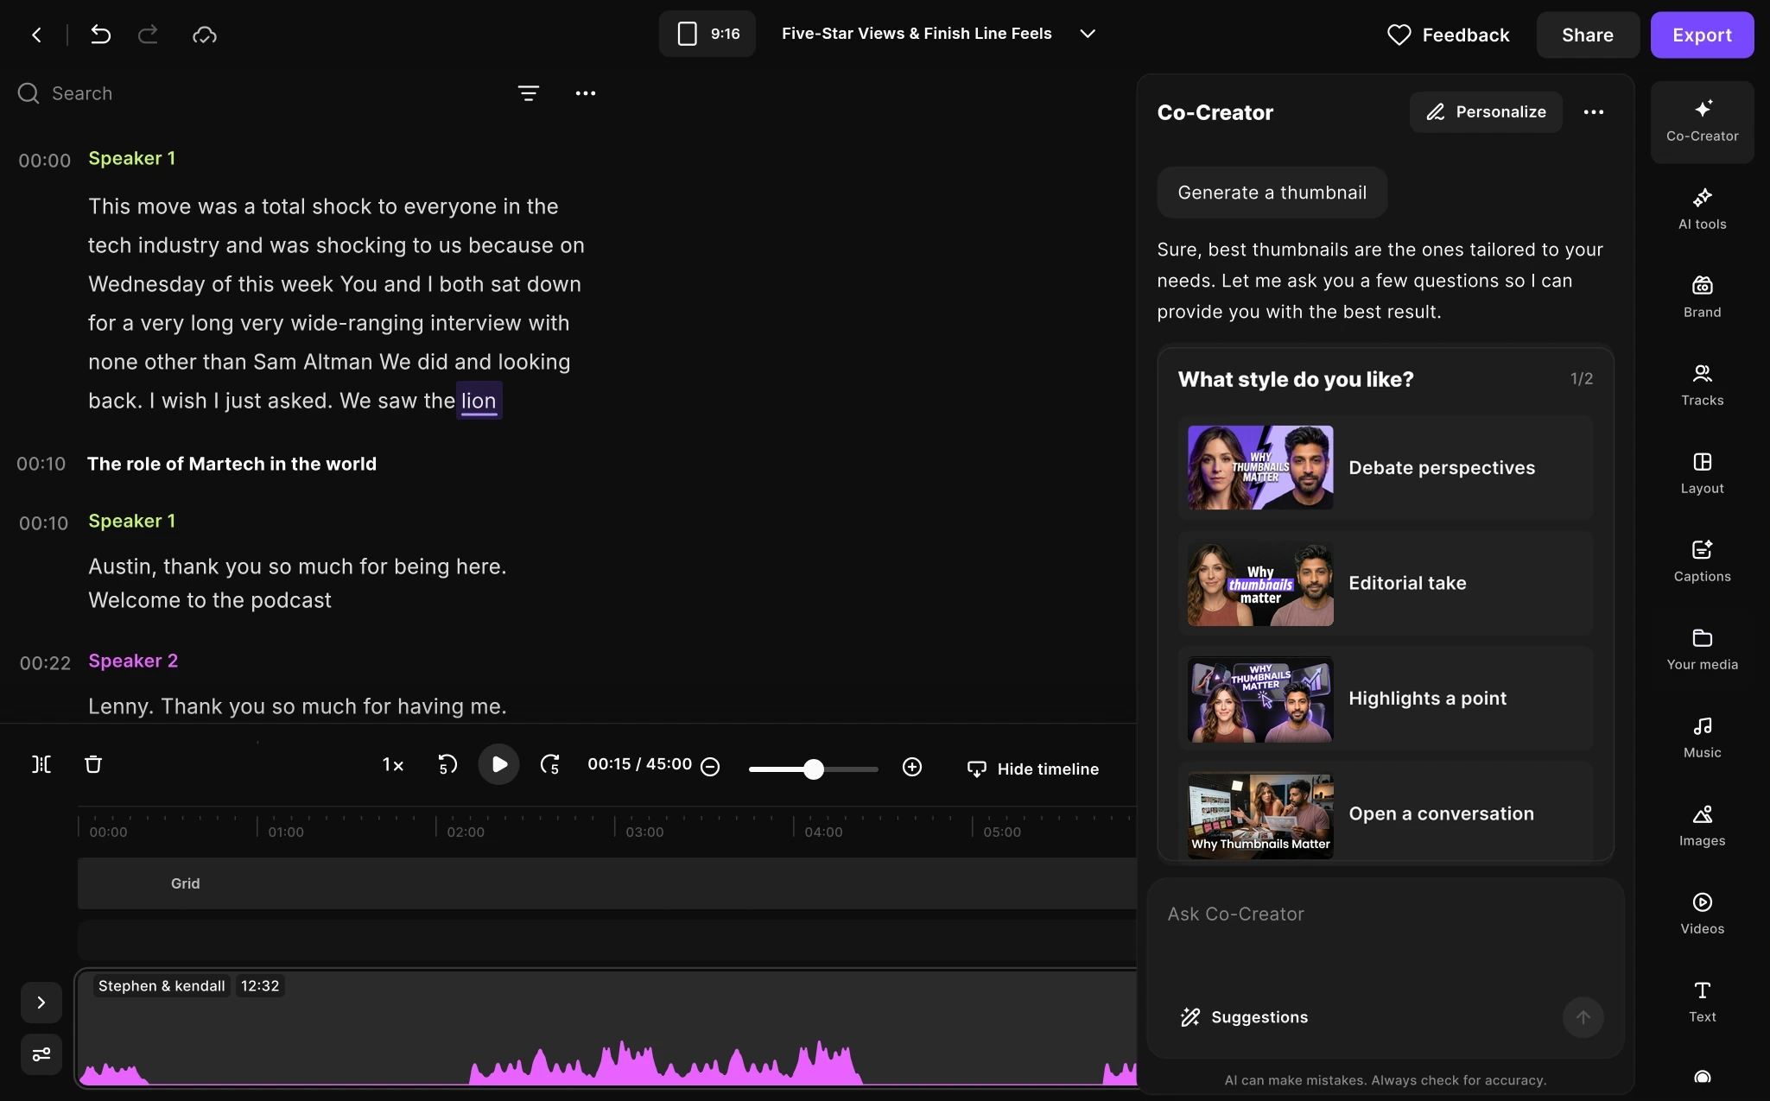Open Your media panel
Image resolution: width=1770 pixels, height=1101 pixels.
pos(1702,649)
